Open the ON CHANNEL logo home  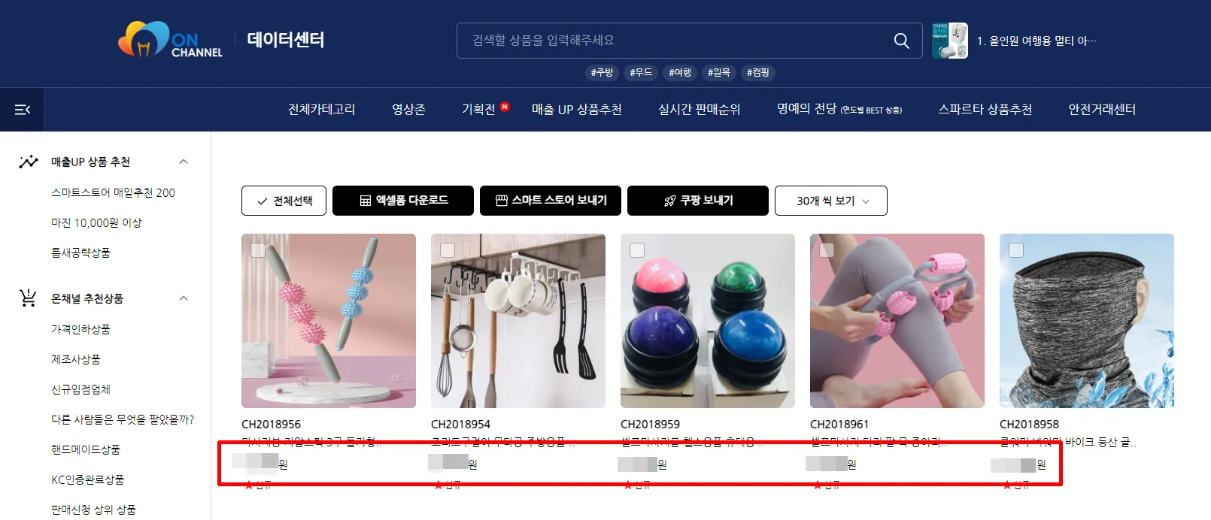[x=170, y=40]
